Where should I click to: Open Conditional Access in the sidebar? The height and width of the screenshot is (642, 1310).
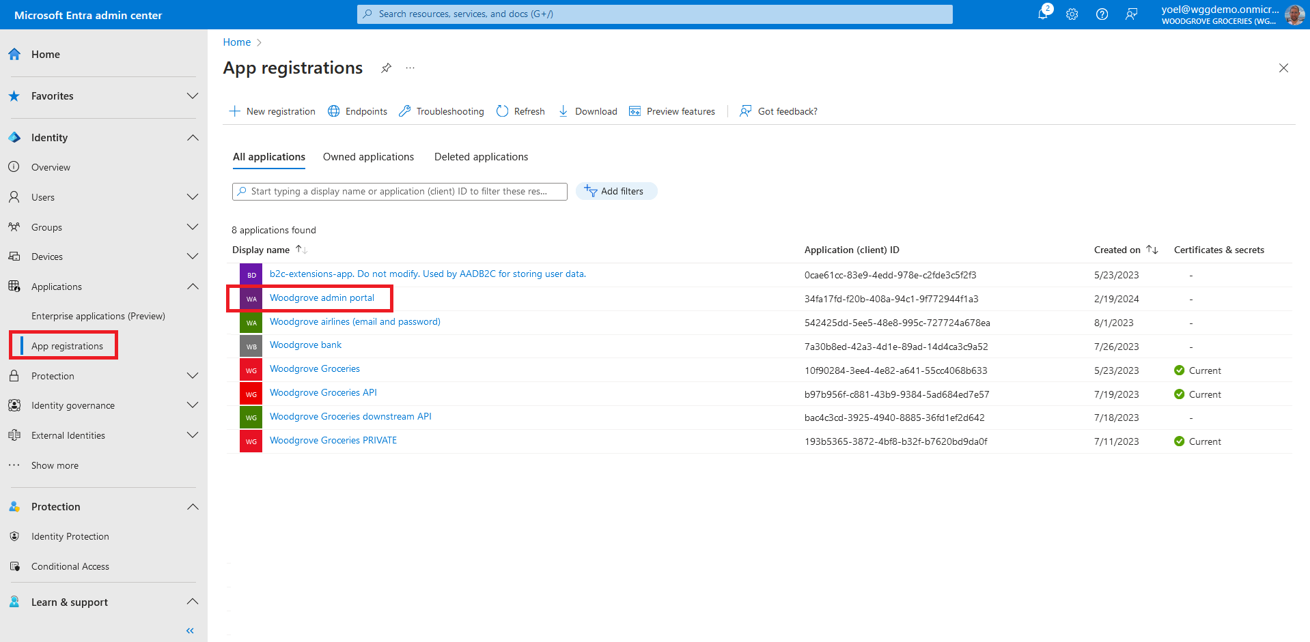[x=70, y=566]
